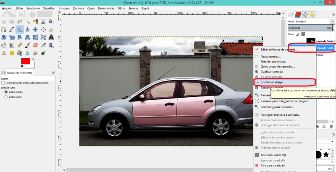Select the Shear tool
336x172 pixels.
pyautogui.click(x=20, y=37)
